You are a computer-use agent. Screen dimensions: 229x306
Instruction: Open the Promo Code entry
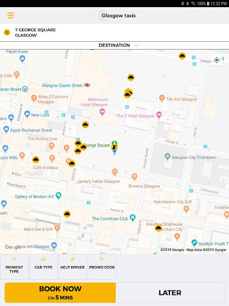(102, 267)
